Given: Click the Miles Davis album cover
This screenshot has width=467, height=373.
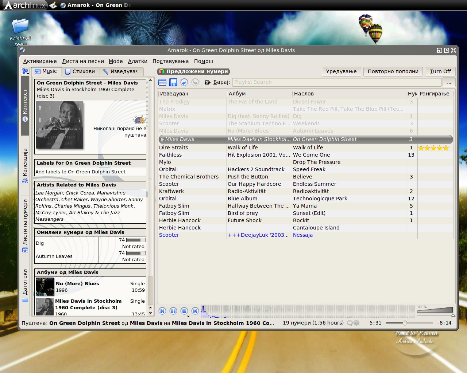Looking at the screenshot, I should [x=59, y=125].
